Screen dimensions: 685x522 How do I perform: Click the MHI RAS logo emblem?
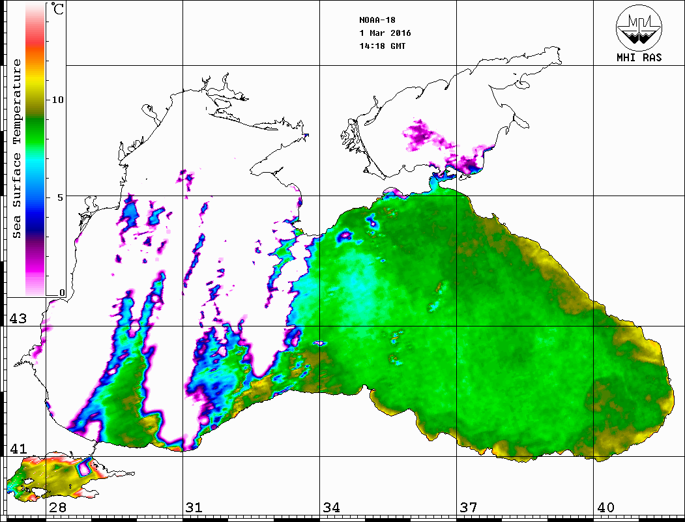tap(638, 27)
